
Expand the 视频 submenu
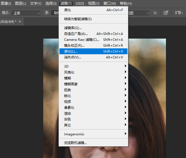click(93, 102)
